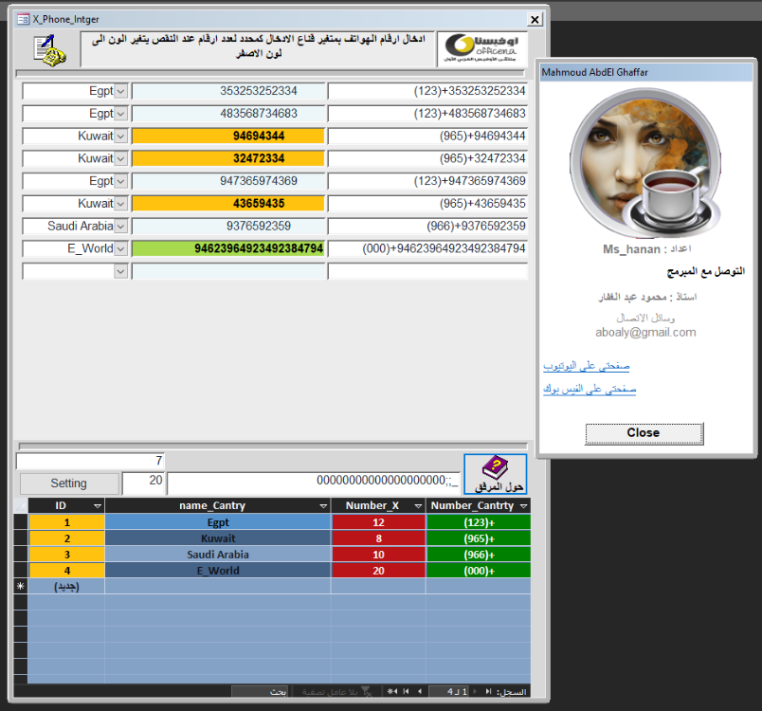
Task: Select the Kuwait cell in name_Cantry column
Action: 218,538
